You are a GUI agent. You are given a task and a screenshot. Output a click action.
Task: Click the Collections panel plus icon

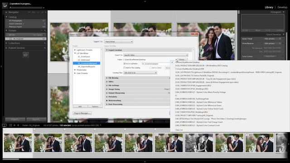click(45, 43)
